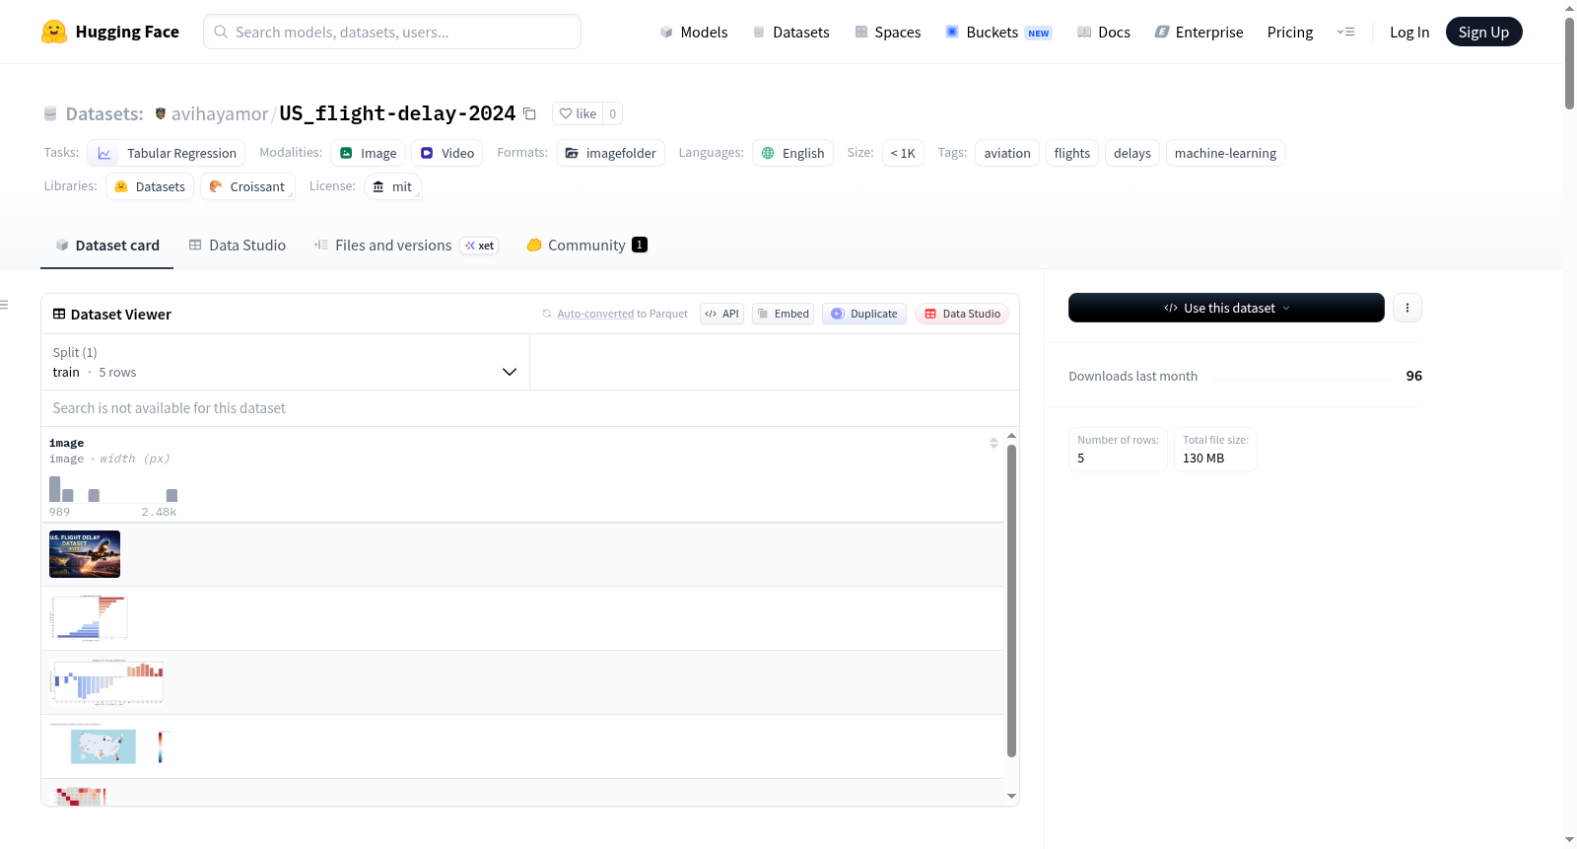
Task: Click the mit license tag
Action: click(392, 186)
